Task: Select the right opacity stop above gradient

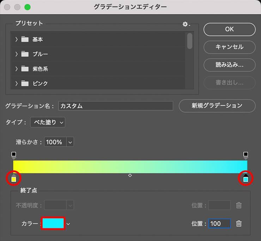Action: pos(246,155)
